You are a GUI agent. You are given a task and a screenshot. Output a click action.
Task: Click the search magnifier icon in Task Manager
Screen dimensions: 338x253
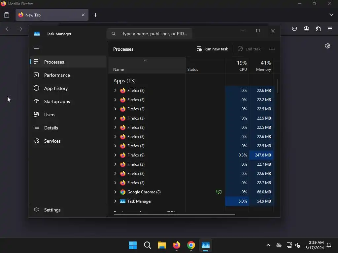[114, 34]
